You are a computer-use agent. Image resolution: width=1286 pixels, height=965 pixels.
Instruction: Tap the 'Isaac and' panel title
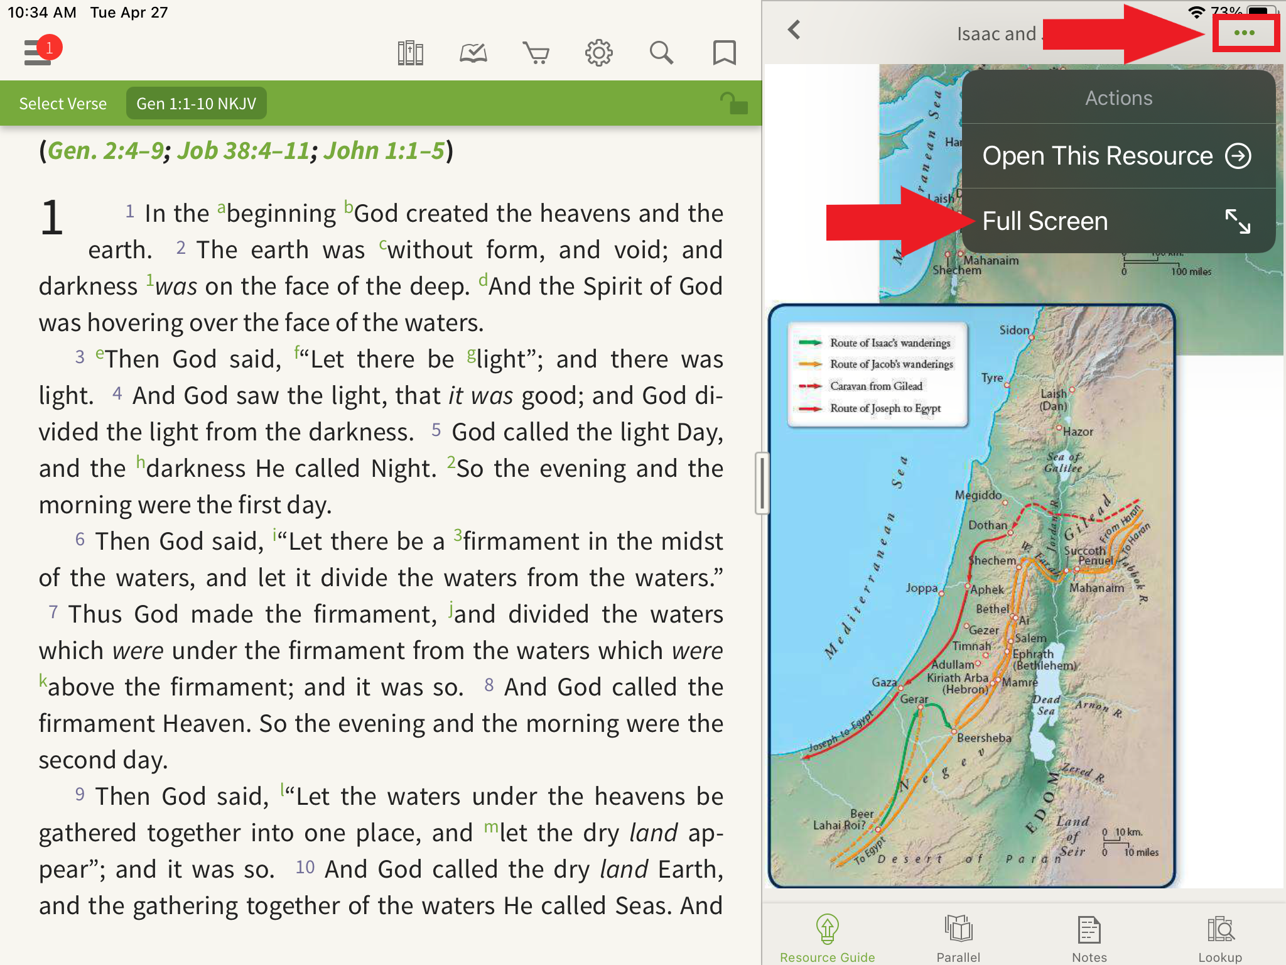click(997, 33)
